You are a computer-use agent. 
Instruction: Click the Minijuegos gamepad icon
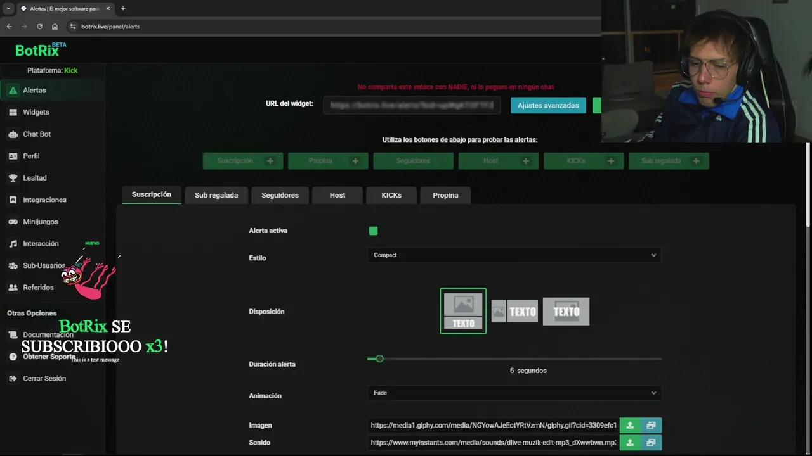[13, 222]
